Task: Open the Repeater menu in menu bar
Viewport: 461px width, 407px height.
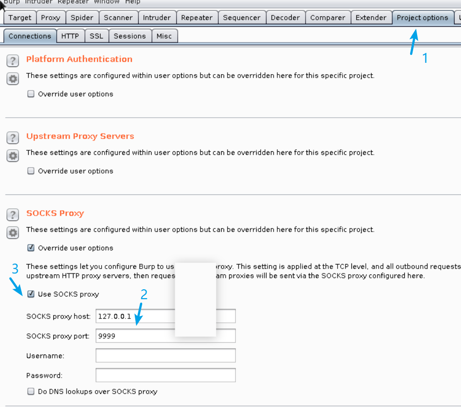Action: pyautogui.click(x=73, y=2)
